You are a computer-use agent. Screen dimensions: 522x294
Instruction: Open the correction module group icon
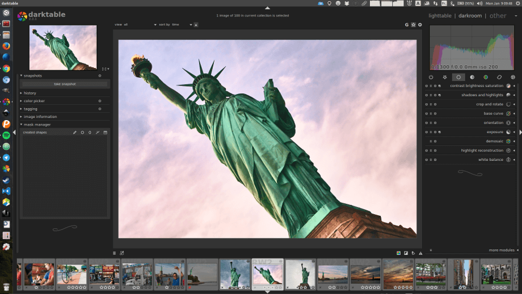(x=499, y=77)
